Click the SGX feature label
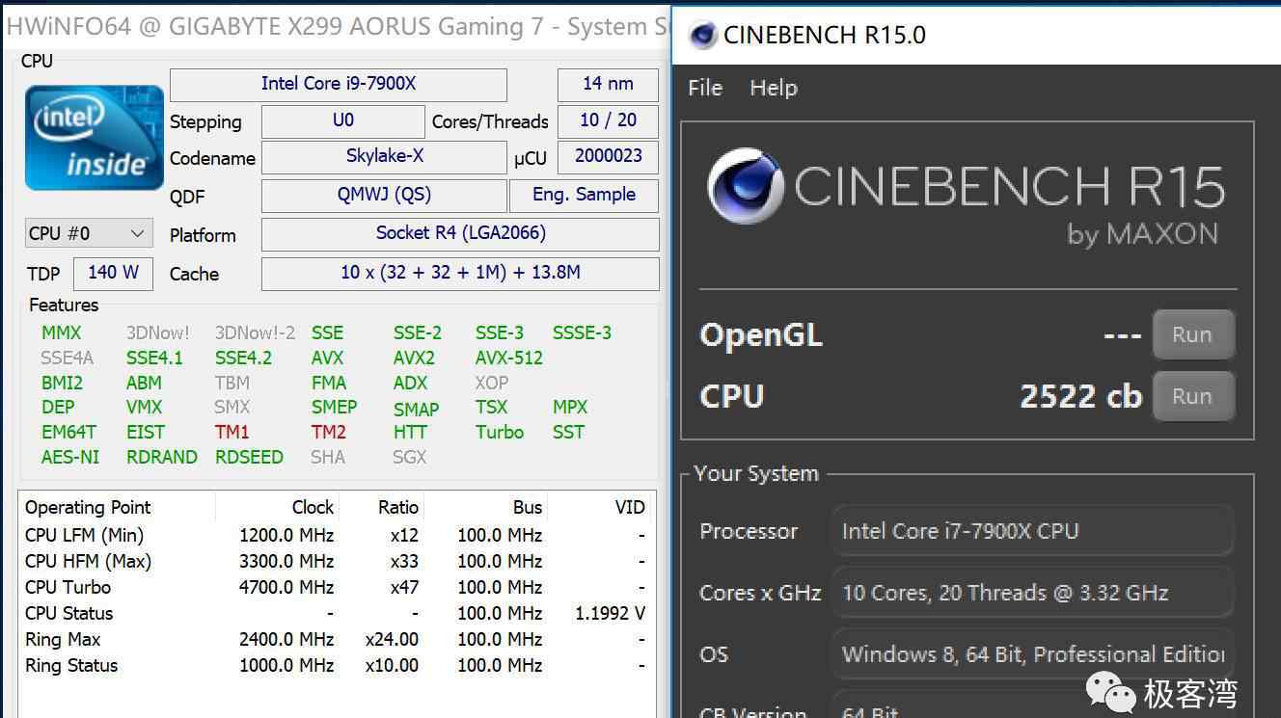 [409, 457]
